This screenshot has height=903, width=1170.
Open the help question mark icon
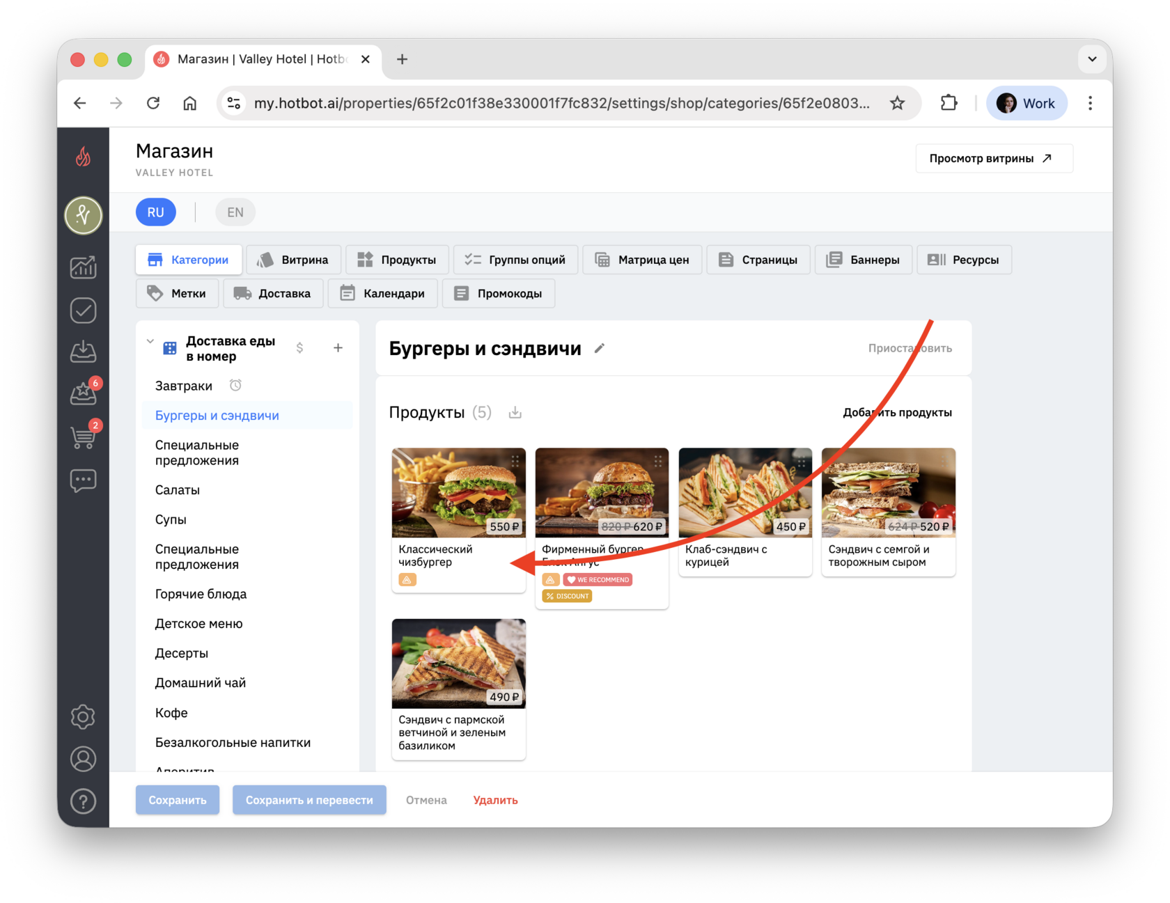(83, 801)
